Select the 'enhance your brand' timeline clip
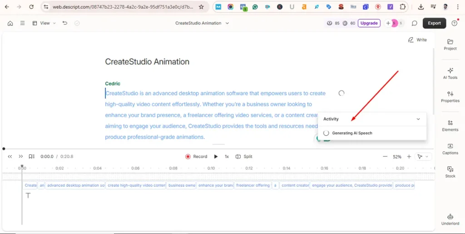465x234 pixels. pos(215,185)
